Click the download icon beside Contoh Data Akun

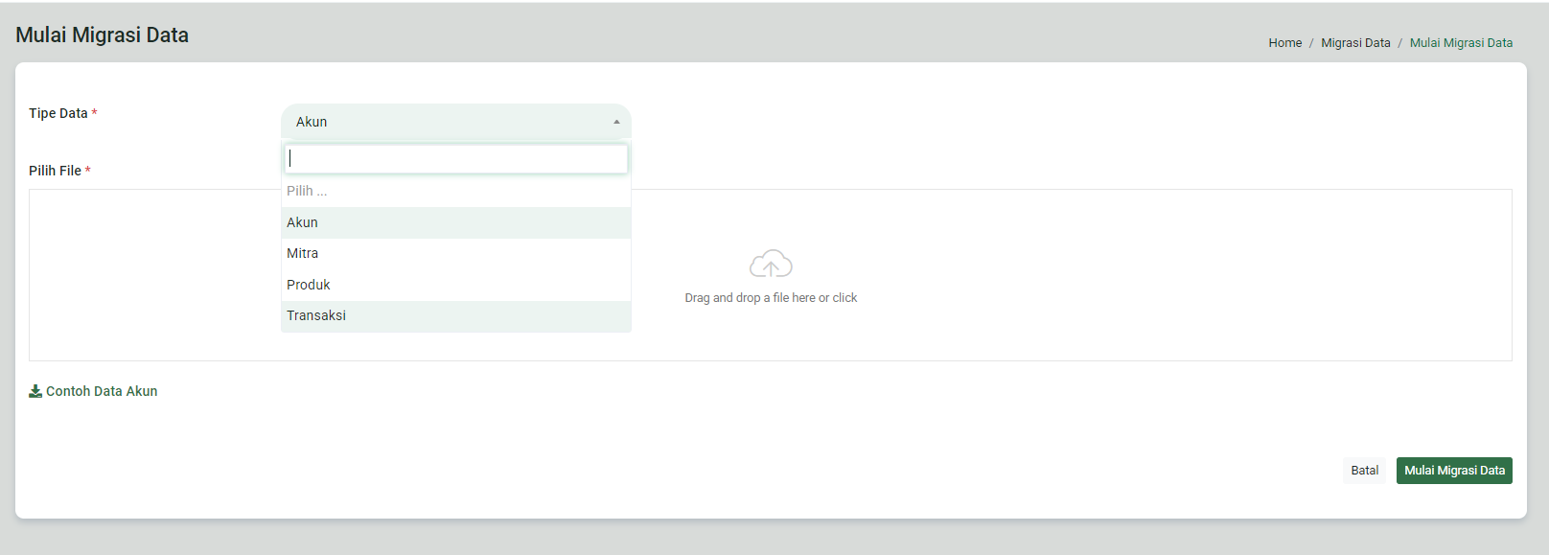pos(35,391)
